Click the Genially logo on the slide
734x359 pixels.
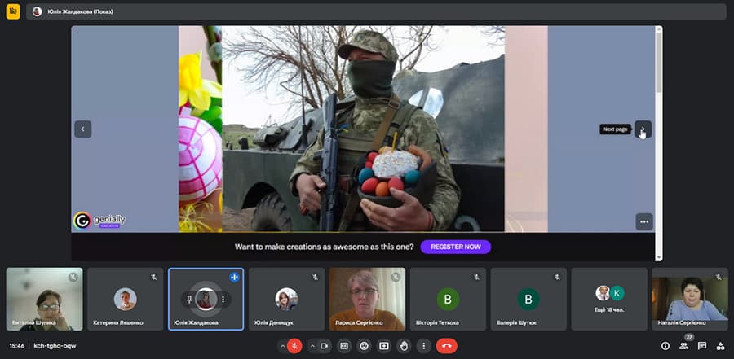[x=99, y=221]
